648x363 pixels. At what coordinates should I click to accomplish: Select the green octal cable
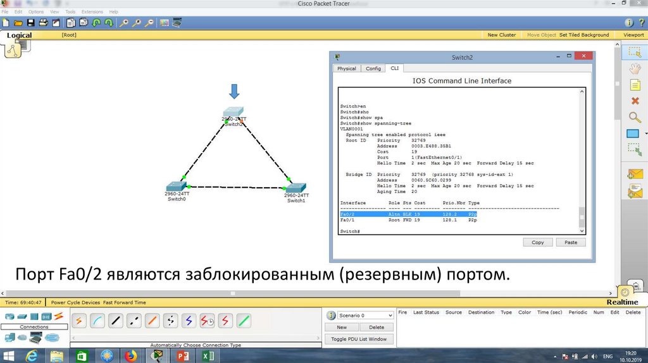pyautogui.click(x=244, y=321)
